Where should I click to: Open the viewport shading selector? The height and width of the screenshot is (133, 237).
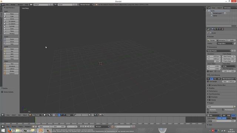point(46,115)
